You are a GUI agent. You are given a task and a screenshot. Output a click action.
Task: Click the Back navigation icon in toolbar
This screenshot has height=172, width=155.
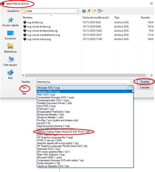point(84,11)
